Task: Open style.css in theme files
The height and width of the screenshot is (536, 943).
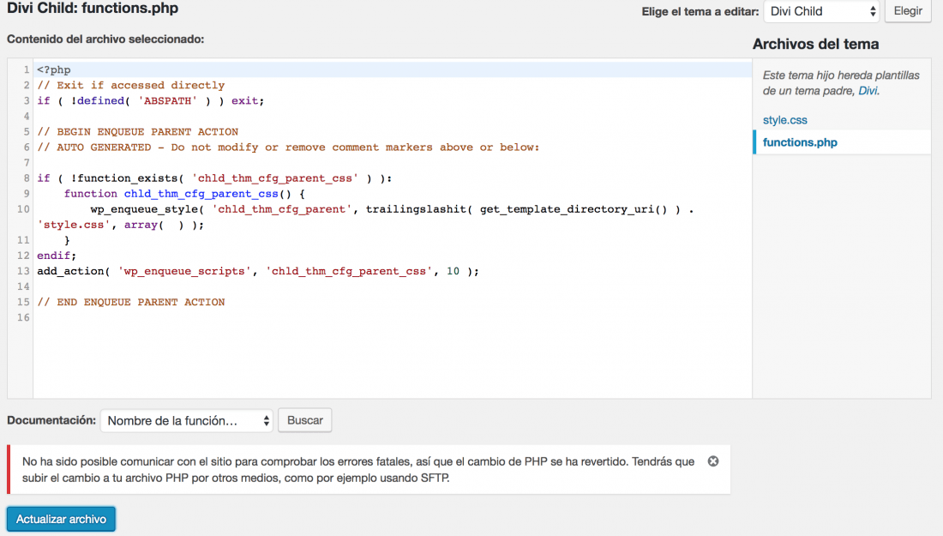Action: [x=784, y=120]
